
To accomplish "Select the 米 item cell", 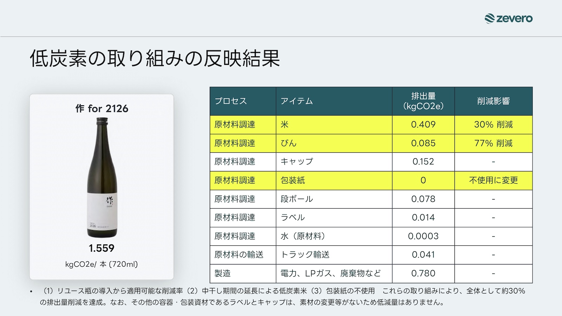I will [285, 125].
